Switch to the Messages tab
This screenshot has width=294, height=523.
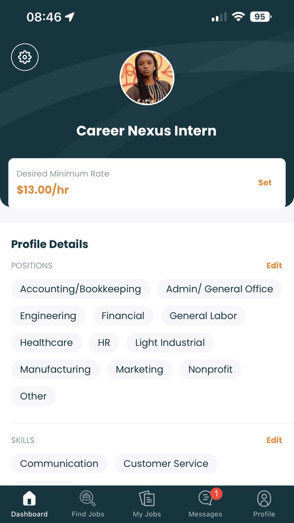[205, 503]
